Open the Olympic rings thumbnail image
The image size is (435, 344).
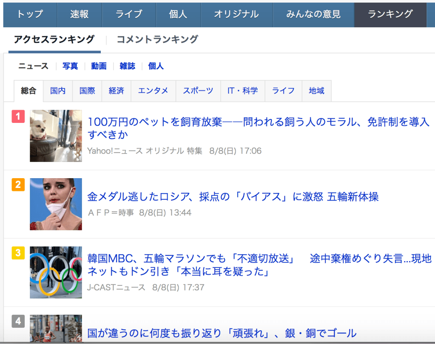[x=56, y=272]
